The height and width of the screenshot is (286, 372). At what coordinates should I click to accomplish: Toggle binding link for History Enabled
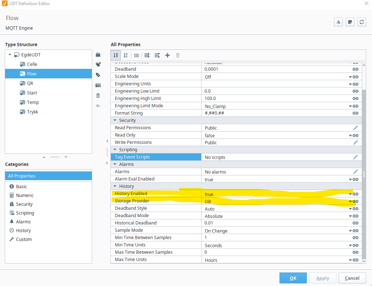356,194
